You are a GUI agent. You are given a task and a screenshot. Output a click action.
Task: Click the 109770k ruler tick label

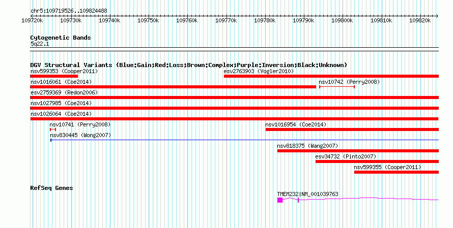226,21
